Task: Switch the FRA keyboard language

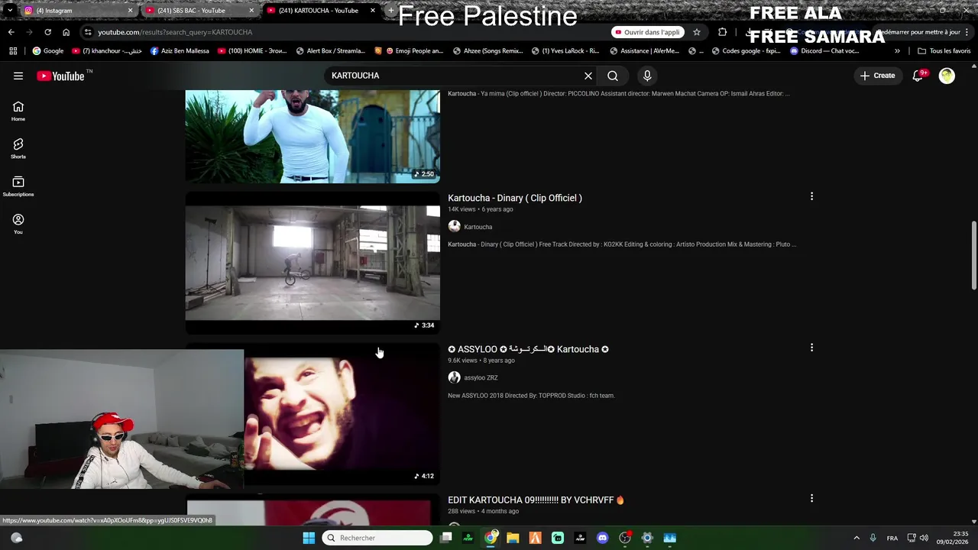Action: click(892, 538)
